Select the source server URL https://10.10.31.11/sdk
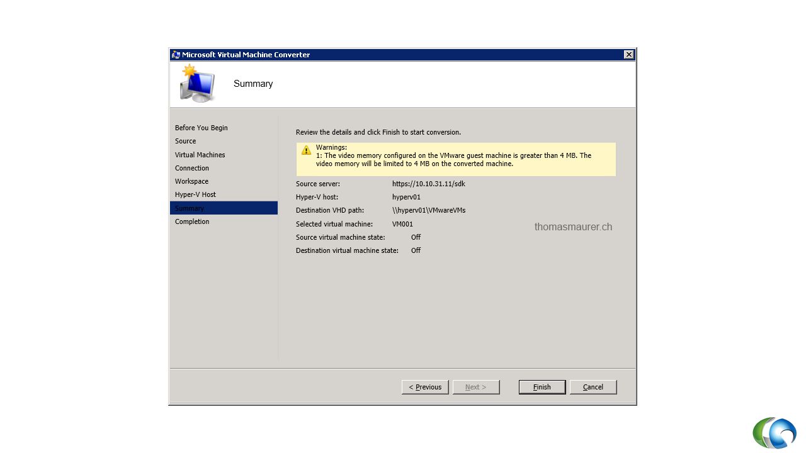806x453 pixels. (x=429, y=184)
